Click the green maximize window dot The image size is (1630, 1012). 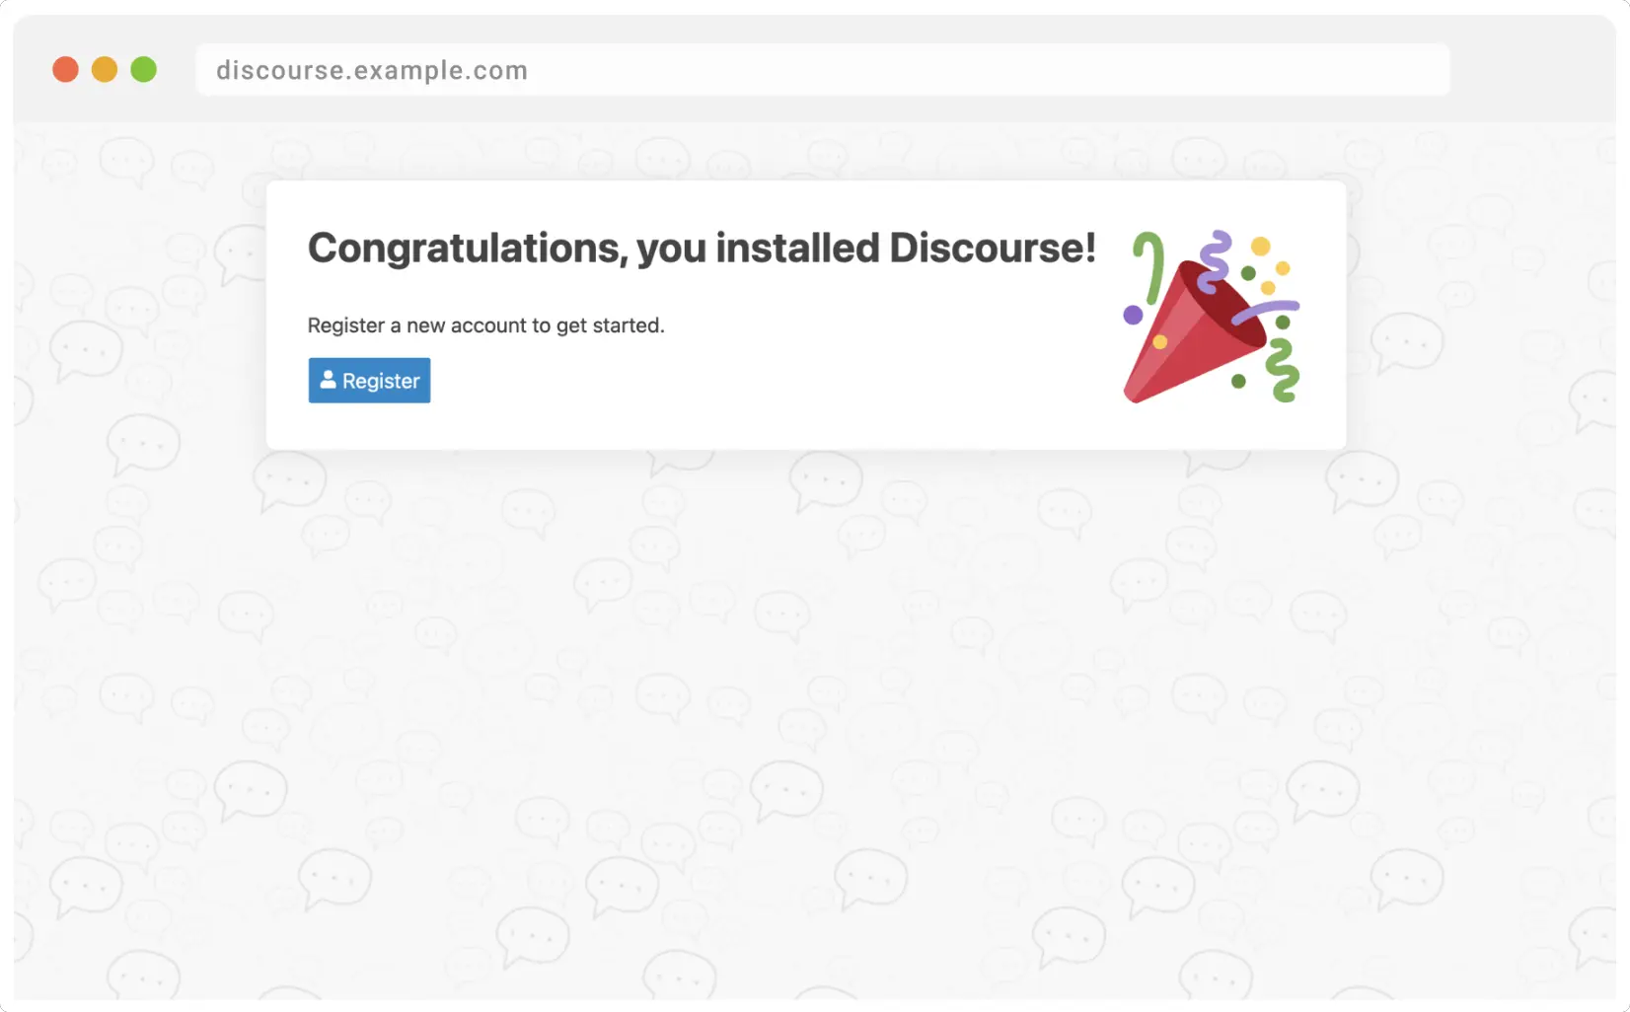pyautogui.click(x=144, y=70)
